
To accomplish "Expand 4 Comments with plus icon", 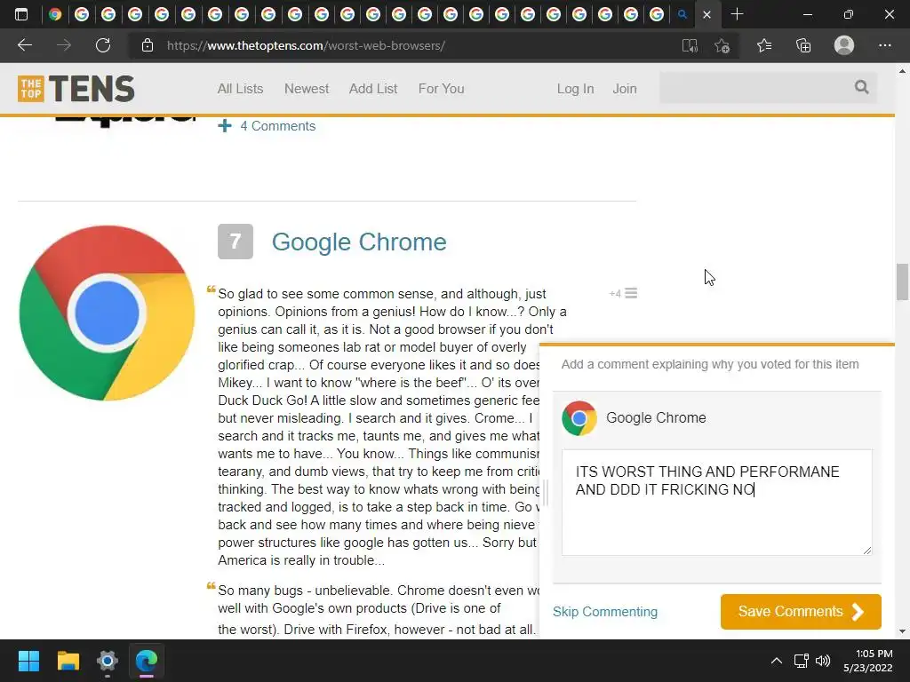I will (x=267, y=126).
